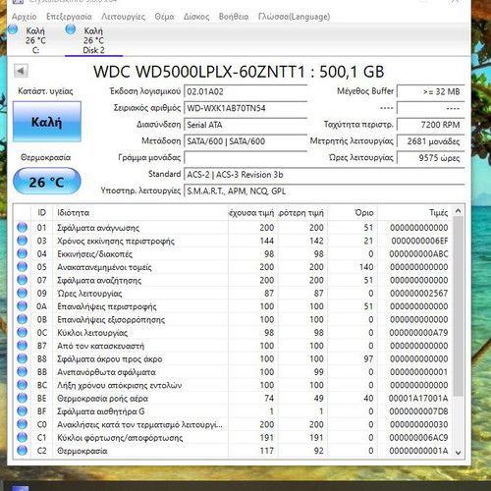The width and height of the screenshot is (491, 491).
Task: Click scrollbar down arrow in attribute list
Action: [459, 453]
